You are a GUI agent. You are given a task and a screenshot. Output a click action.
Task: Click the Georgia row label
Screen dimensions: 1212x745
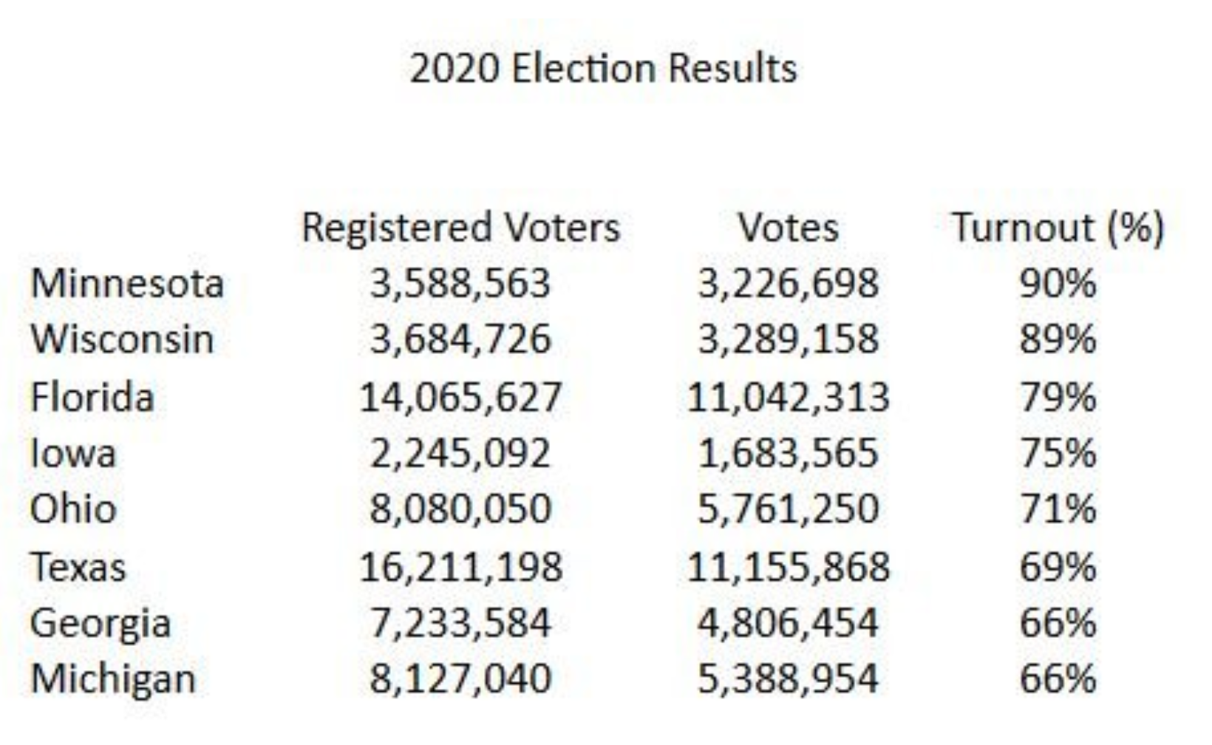click(x=101, y=623)
